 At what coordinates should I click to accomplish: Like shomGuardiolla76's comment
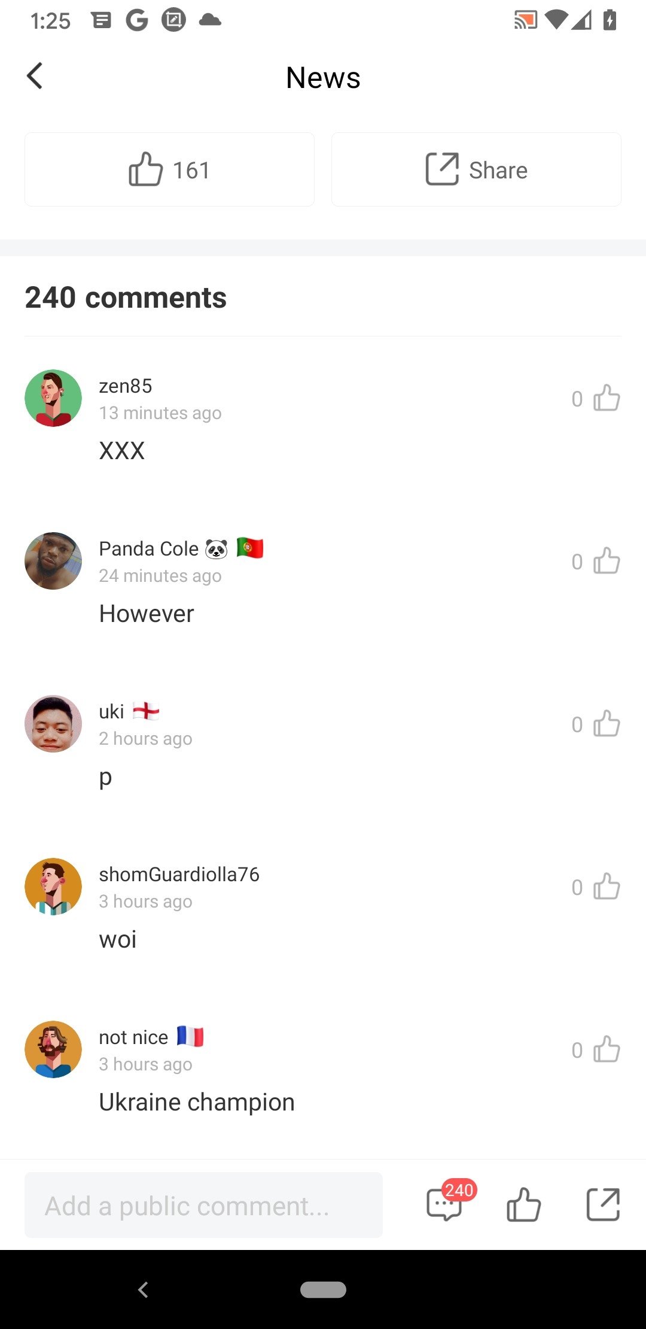coord(607,887)
